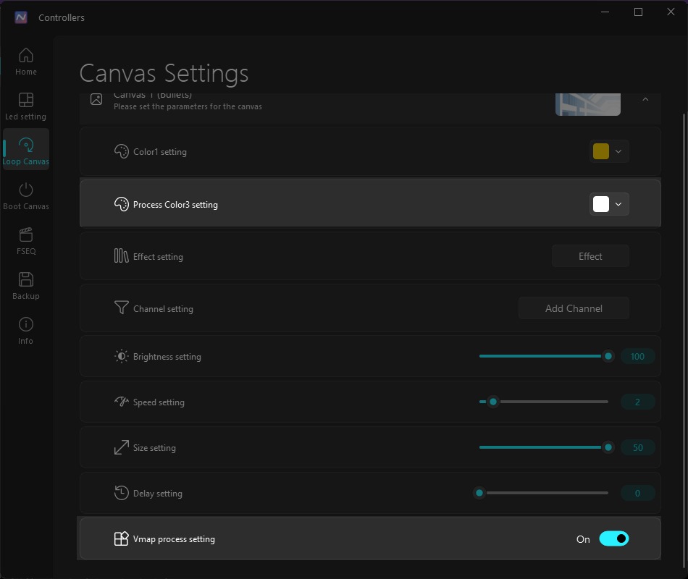Viewport: 688px width, 579px height.
Task: Click the Size value field showing 50
Action: click(x=637, y=447)
